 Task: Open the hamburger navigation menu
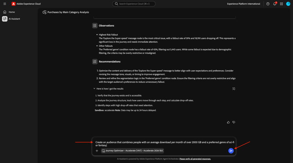pos(5,4)
